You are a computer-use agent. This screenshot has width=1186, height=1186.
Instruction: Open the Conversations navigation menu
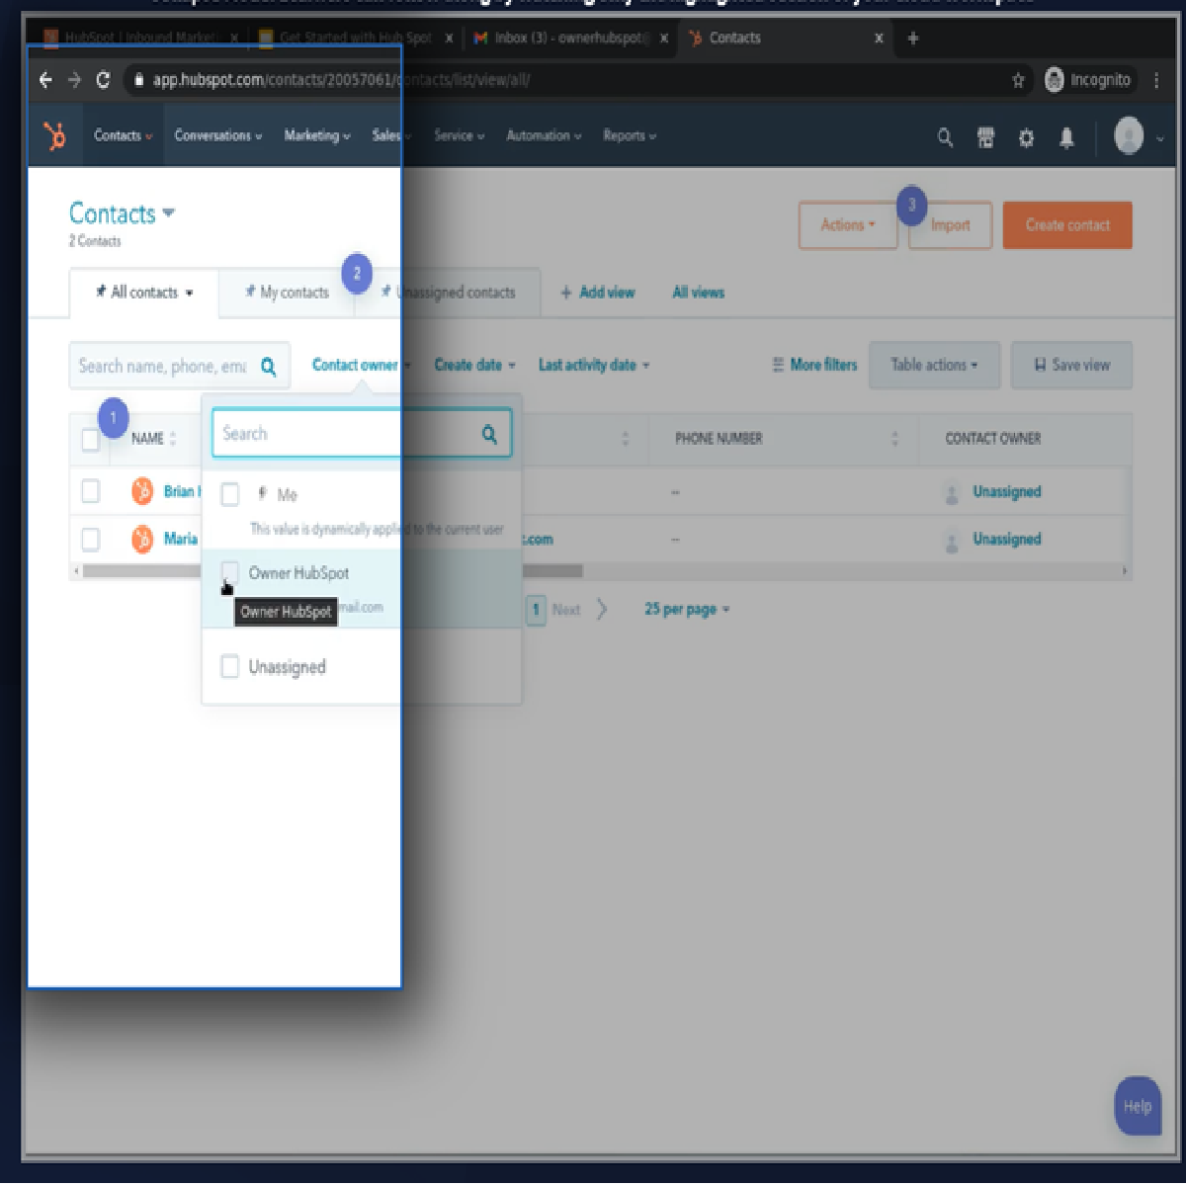(218, 136)
